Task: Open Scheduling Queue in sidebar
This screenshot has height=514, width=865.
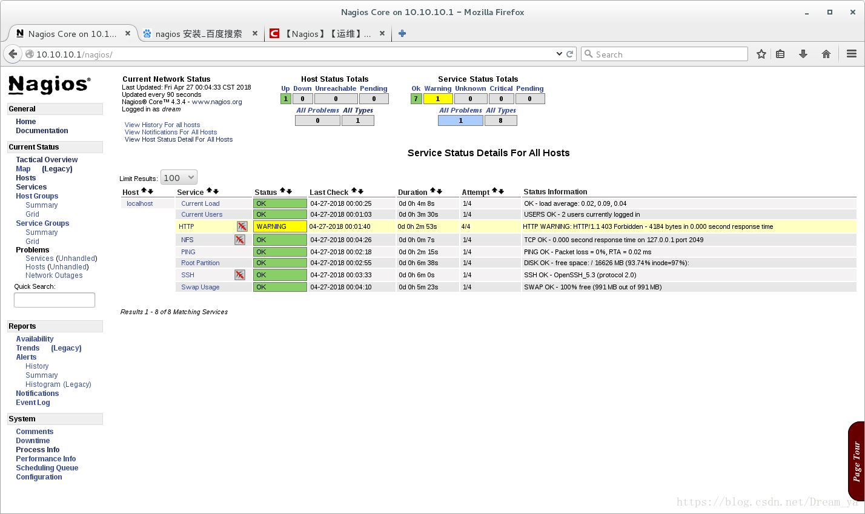Action: 47,468
